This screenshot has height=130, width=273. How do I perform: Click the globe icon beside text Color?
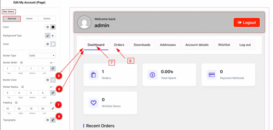(x=47, y=27)
